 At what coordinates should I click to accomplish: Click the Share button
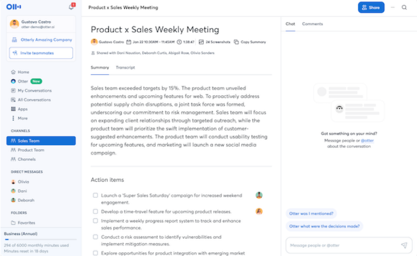[x=371, y=8]
